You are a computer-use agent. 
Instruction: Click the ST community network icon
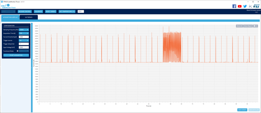tap(250, 6)
